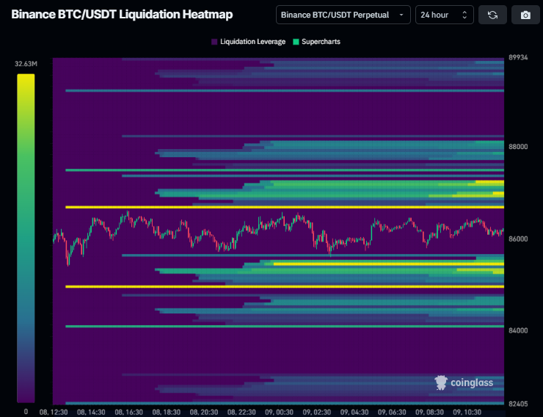Open the 24 hour timeframe selector

pyautogui.click(x=444, y=15)
